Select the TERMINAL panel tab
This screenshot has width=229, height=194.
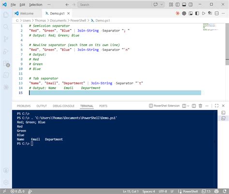(87, 106)
